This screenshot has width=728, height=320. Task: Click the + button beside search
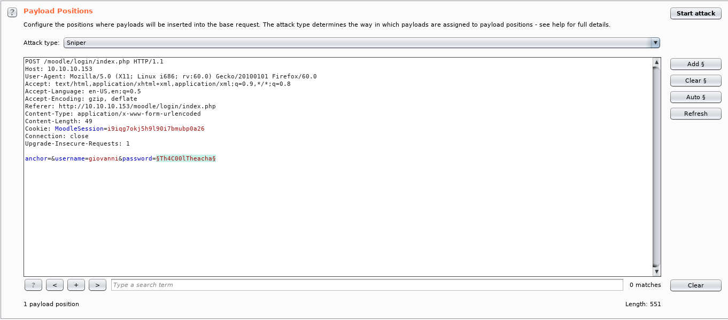tap(76, 285)
